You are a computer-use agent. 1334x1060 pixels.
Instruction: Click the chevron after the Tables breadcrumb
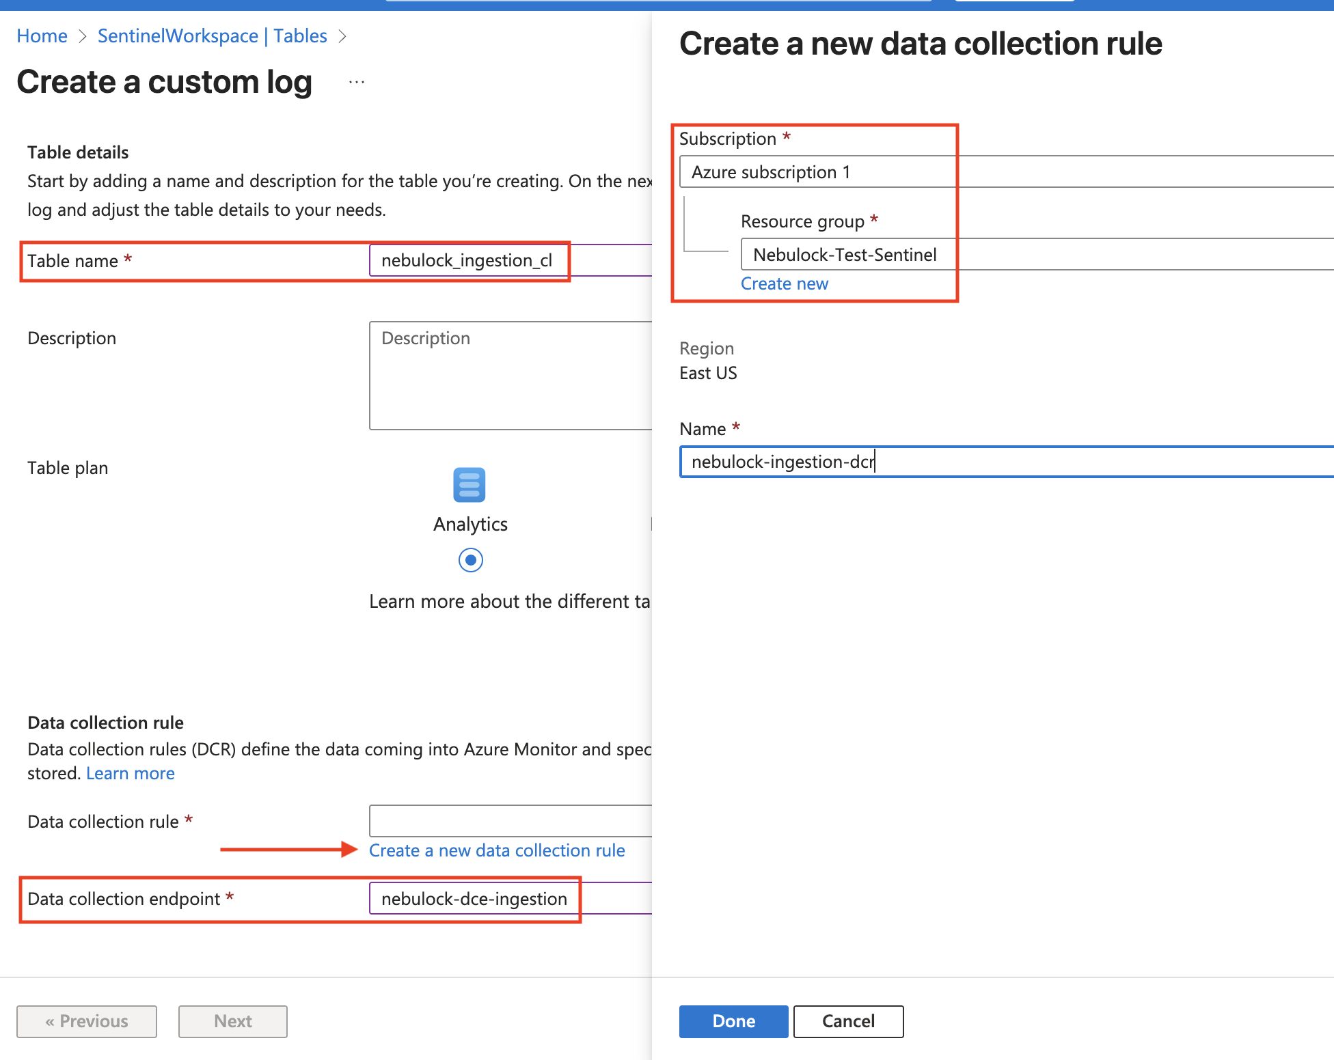point(343,36)
